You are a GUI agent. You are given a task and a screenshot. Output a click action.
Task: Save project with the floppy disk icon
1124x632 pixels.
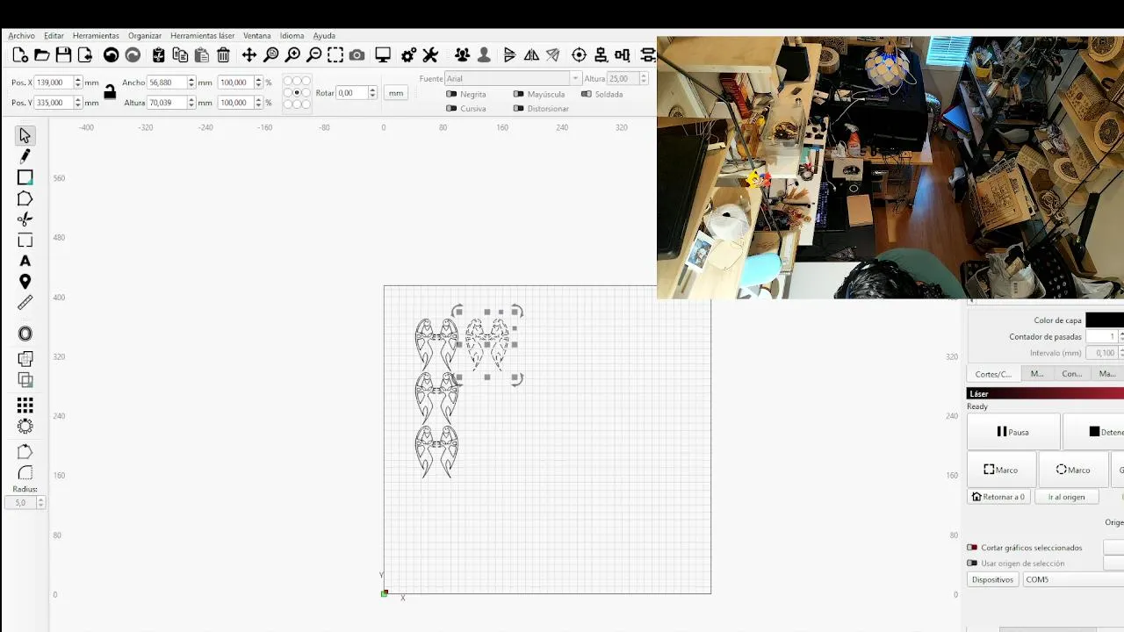click(63, 55)
